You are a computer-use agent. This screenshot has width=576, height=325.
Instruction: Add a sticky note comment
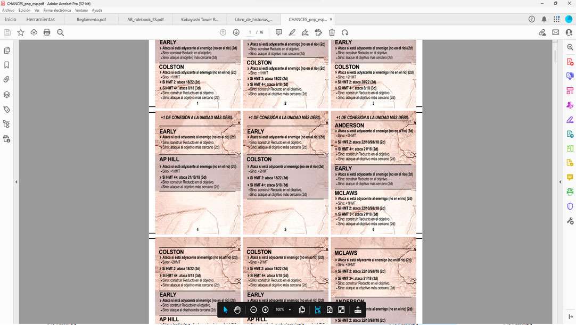tap(279, 32)
